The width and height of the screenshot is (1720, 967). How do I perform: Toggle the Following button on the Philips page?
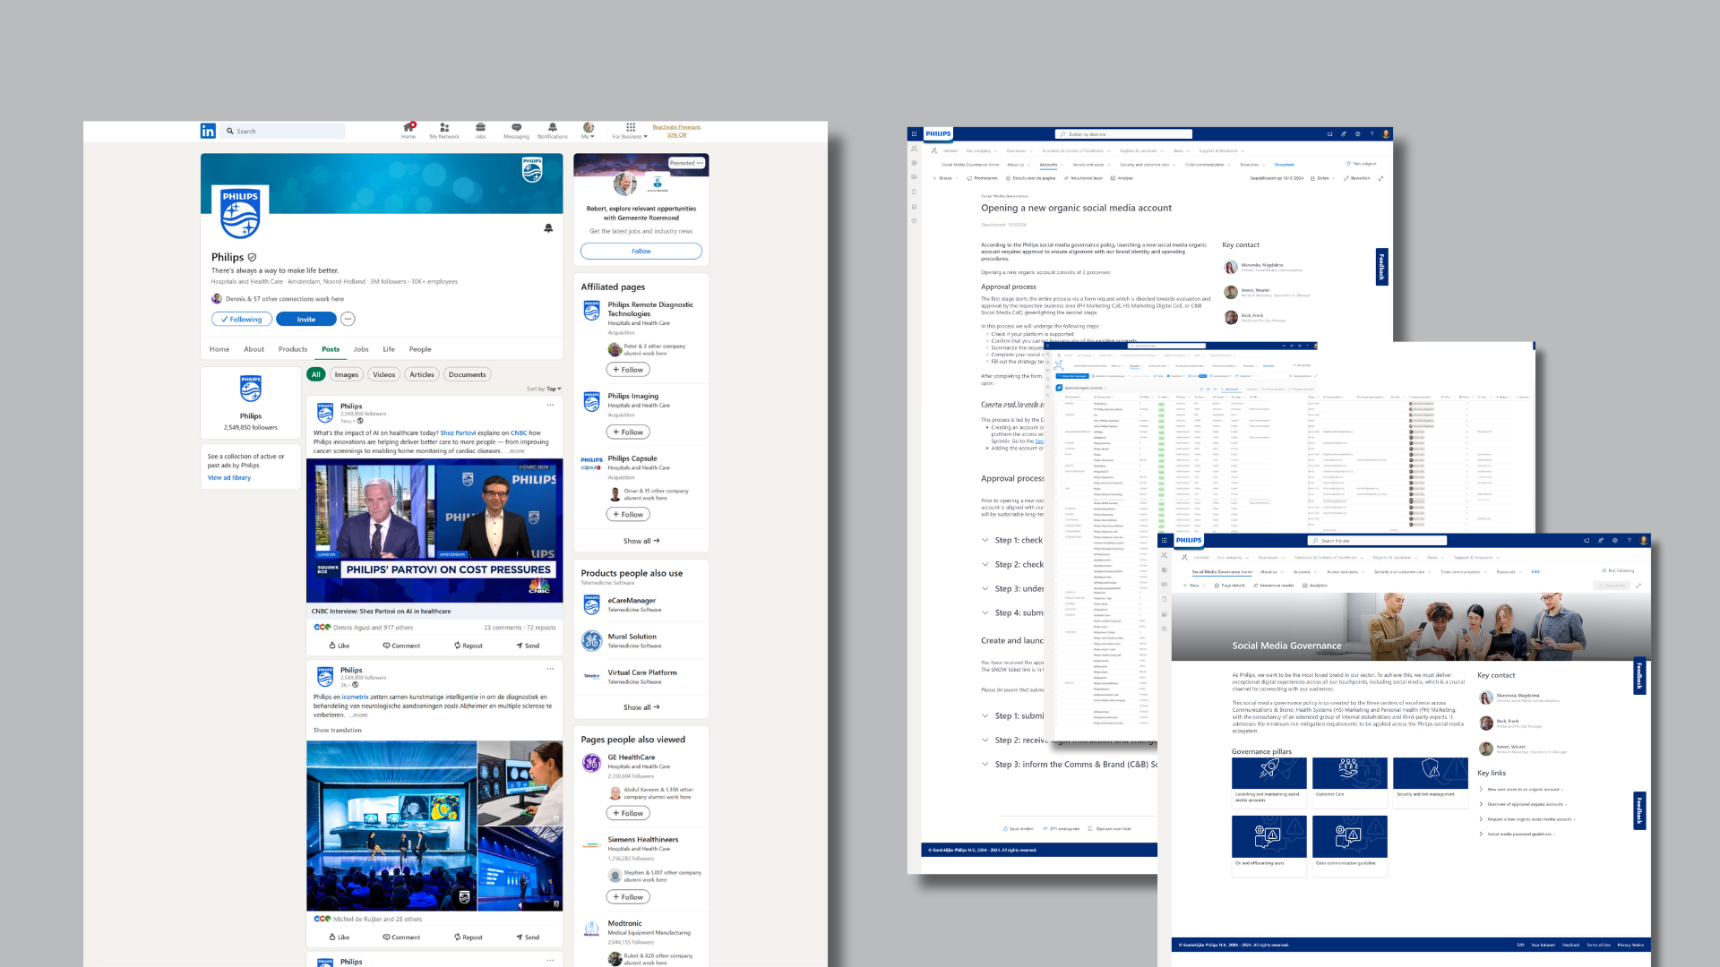pyautogui.click(x=242, y=320)
